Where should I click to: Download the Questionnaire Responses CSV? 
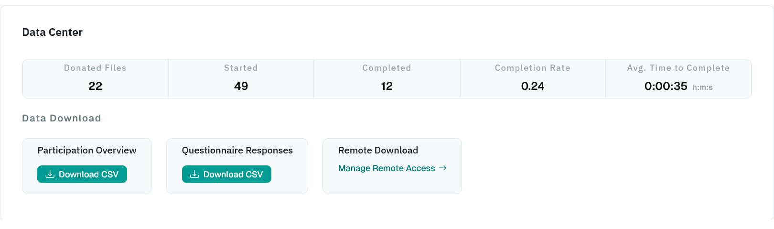226,174
